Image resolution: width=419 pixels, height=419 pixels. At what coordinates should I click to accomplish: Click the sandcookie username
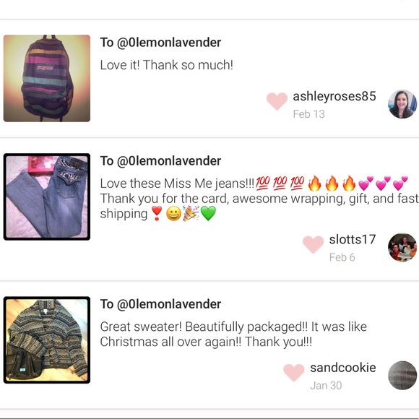tap(343, 368)
